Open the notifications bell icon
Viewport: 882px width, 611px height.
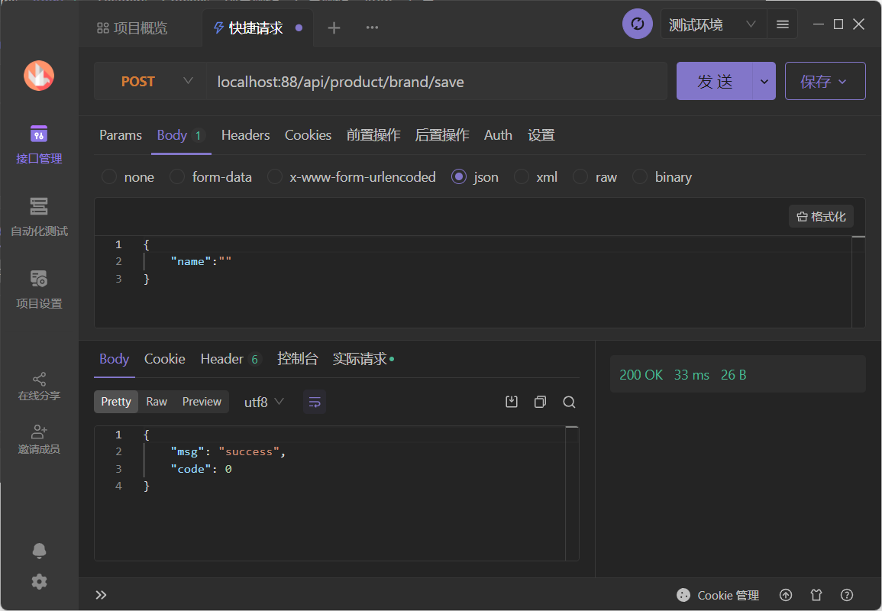(39, 550)
